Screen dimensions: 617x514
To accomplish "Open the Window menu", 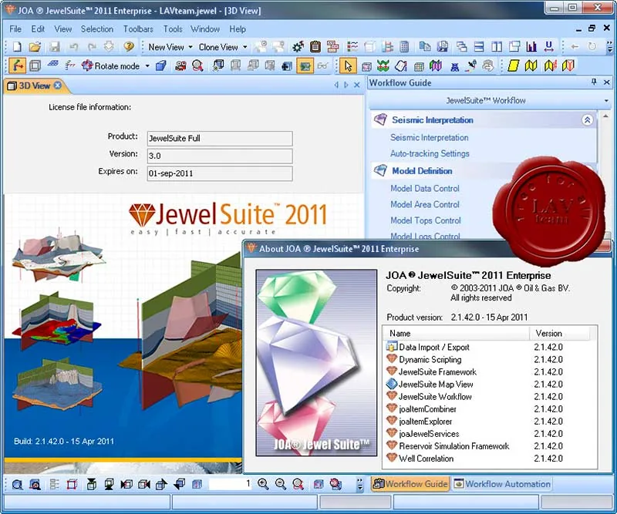I will 205,29.
